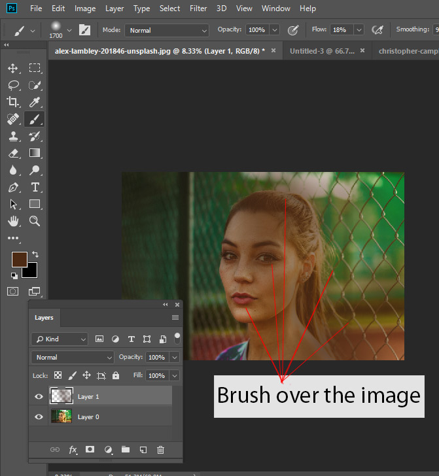Filter layers by adjustment layers
This screenshot has width=439, height=476.
point(115,339)
